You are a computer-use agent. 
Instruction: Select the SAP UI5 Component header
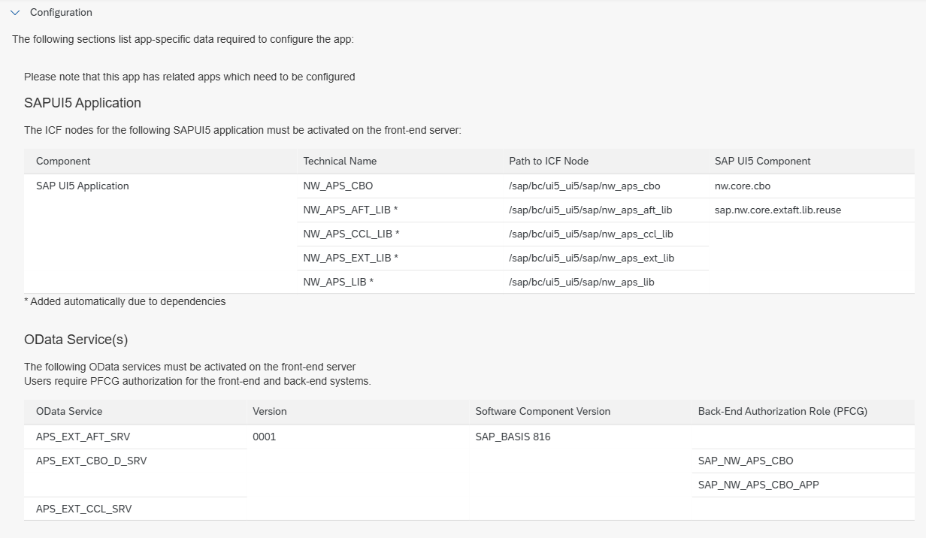[763, 161]
